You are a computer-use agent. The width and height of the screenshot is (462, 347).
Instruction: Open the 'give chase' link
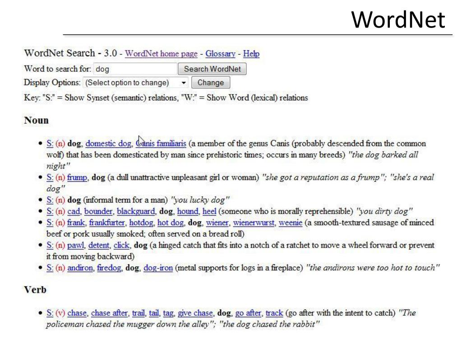[195, 313]
